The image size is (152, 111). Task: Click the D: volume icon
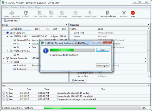[x=15, y=47]
